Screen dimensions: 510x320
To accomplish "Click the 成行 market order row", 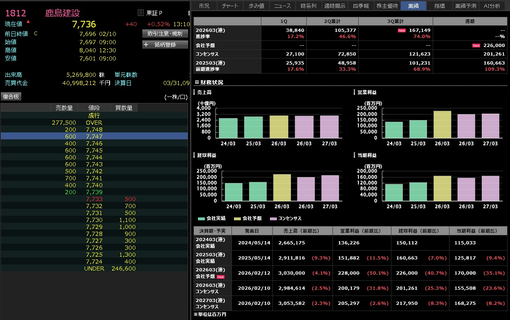I will point(94,116).
